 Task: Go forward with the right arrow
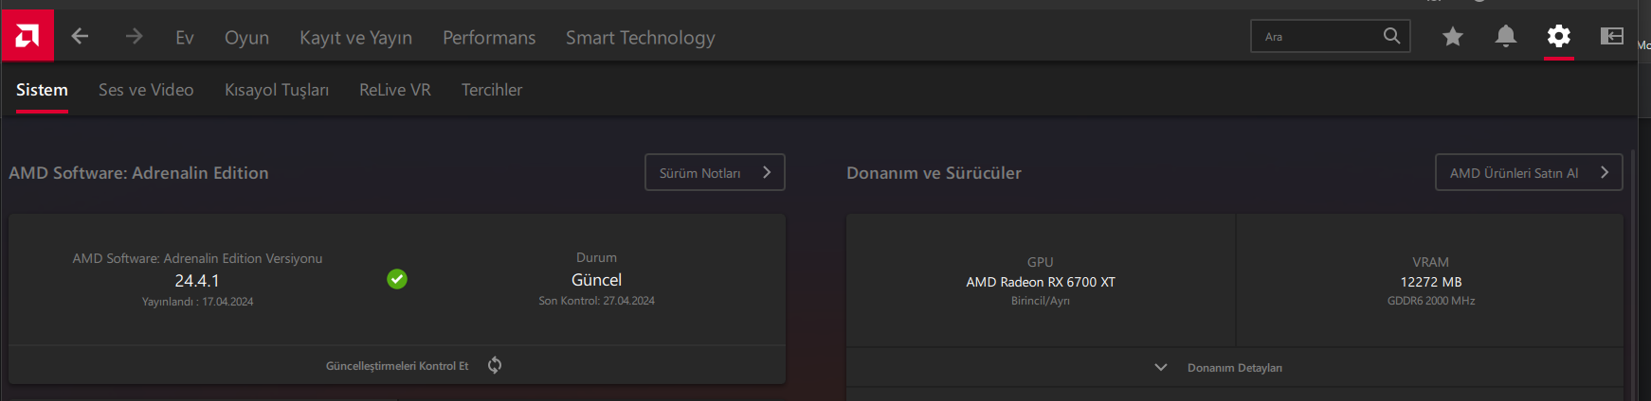point(134,36)
